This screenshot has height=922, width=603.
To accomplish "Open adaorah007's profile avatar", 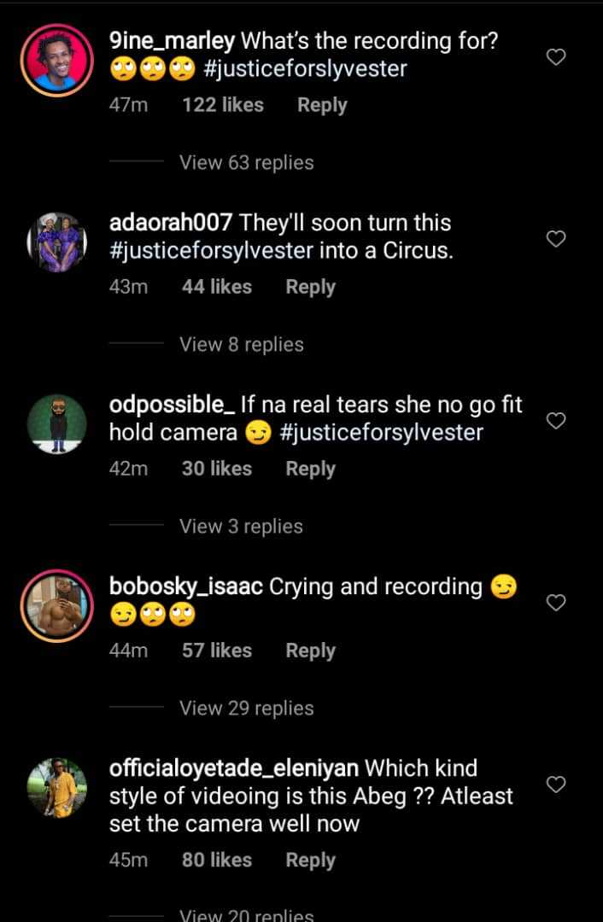I will tap(56, 242).
